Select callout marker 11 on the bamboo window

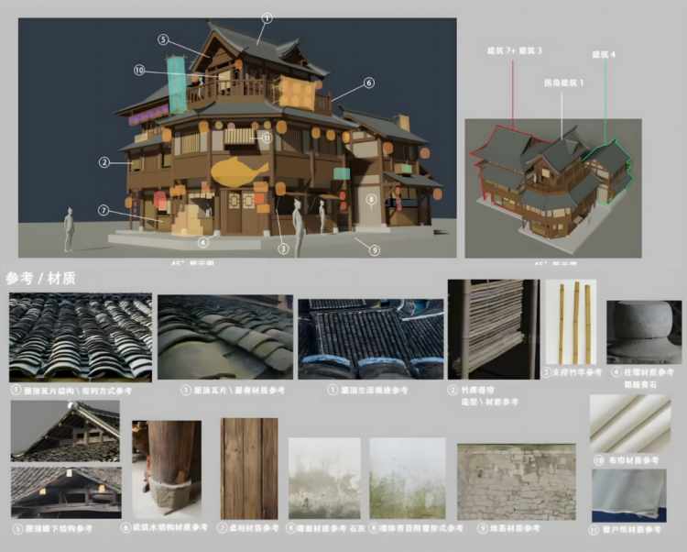click(x=267, y=138)
